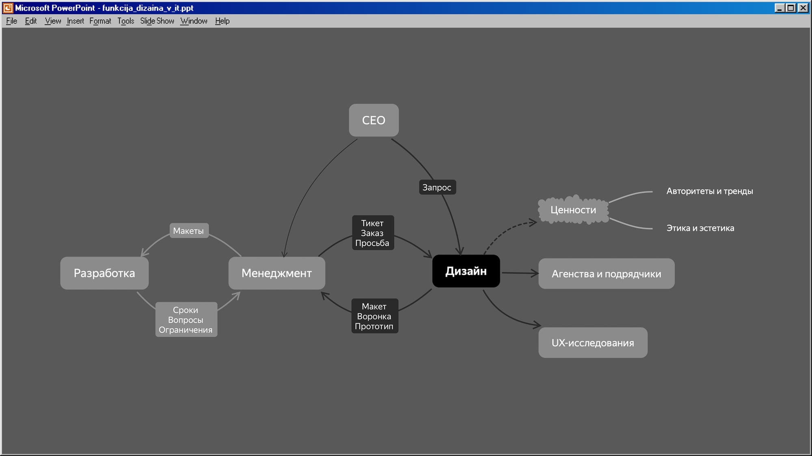Open the Insert menu

(x=75, y=21)
